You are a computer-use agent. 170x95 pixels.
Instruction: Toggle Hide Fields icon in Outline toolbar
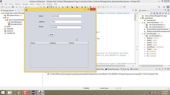tap(157, 13)
